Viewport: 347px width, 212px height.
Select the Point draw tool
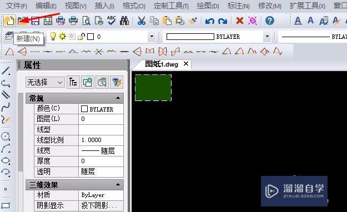(6, 189)
